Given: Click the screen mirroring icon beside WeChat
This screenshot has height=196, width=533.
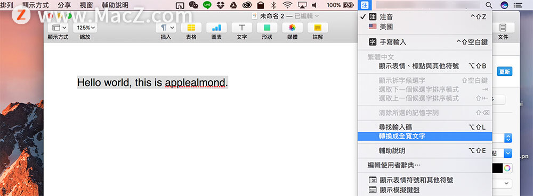Looking at the screenshot, I should coord(180,5).
